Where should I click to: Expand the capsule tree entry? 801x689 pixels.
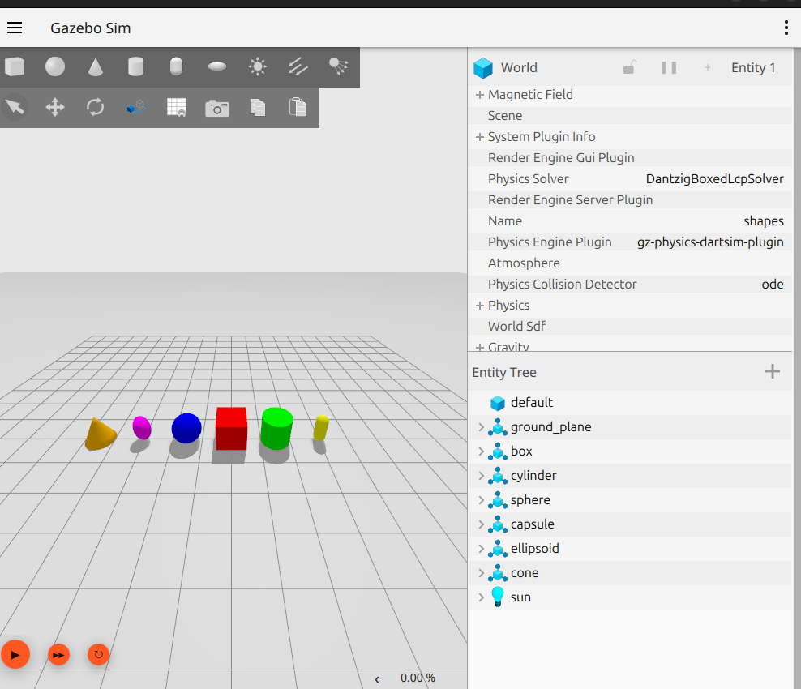pyautogui.click(x=481, y=524)
